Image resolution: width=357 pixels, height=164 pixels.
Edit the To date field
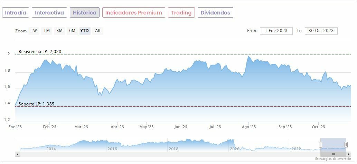click(x=321, y=31)
